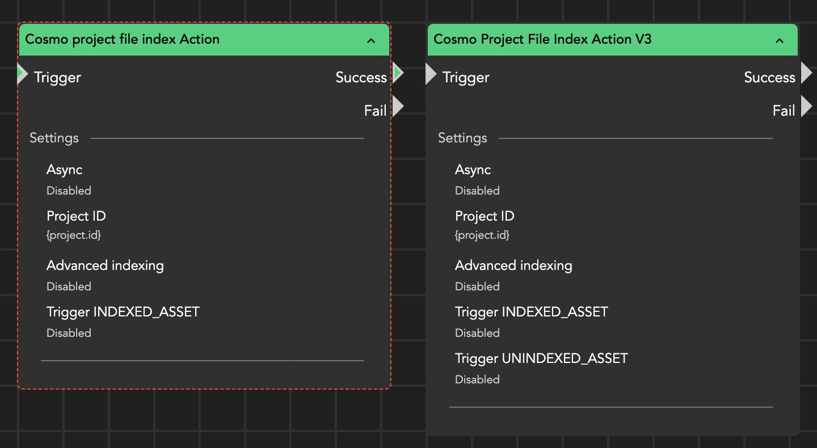Toggle Async Disabled setting in left node
This screenshot has height=448, width=817.
click(x=69, y=191)
